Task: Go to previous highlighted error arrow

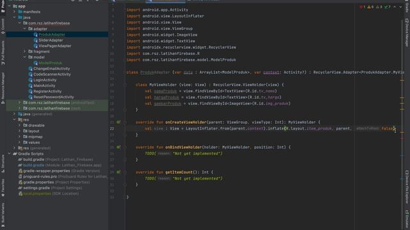Action: [395, 7]
